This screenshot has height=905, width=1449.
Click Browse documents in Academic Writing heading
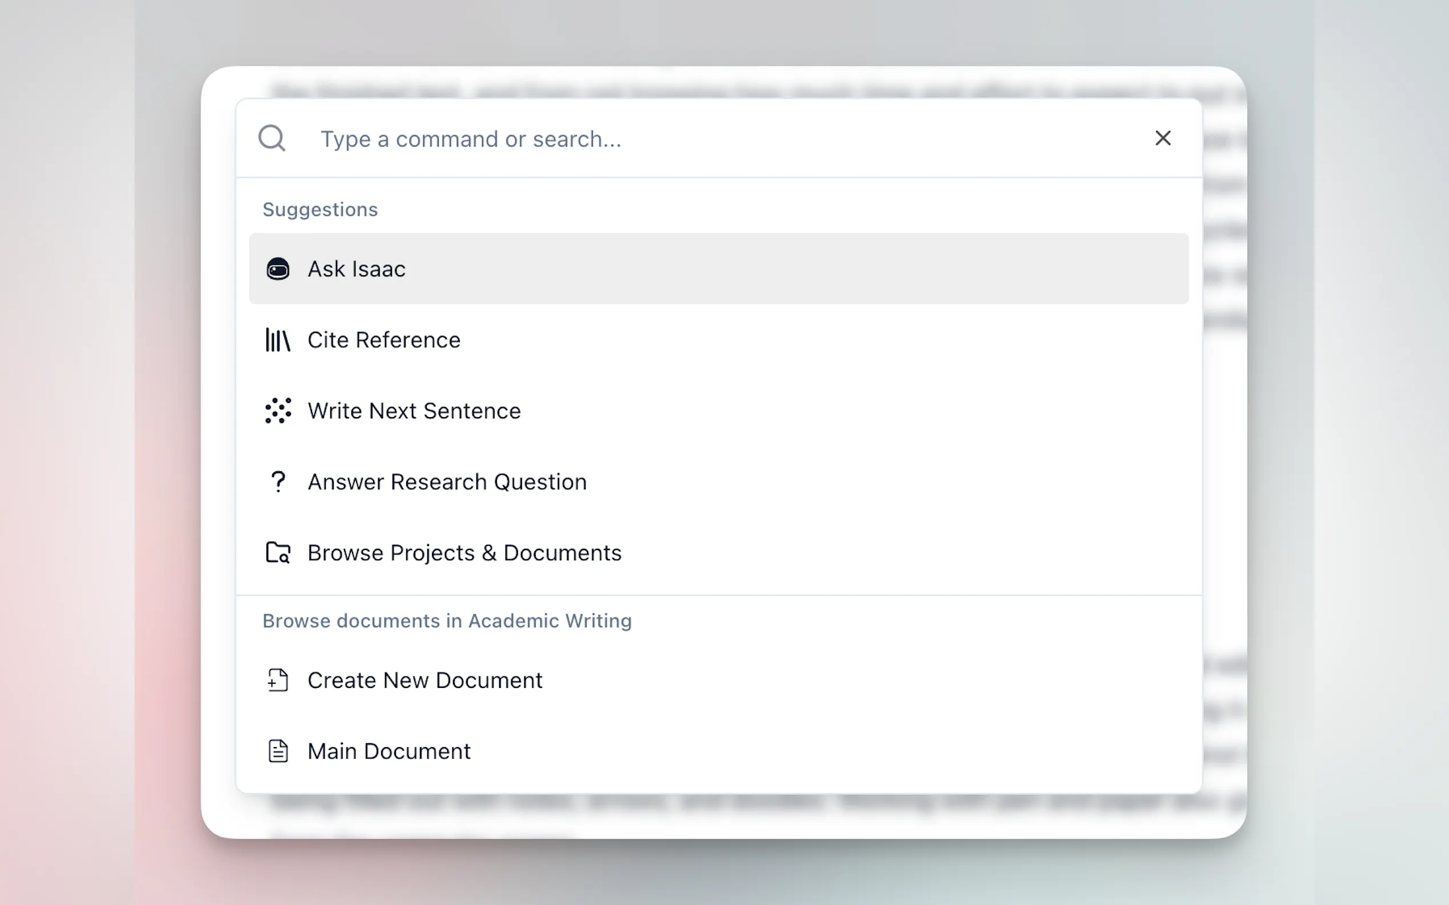[447, 621]
